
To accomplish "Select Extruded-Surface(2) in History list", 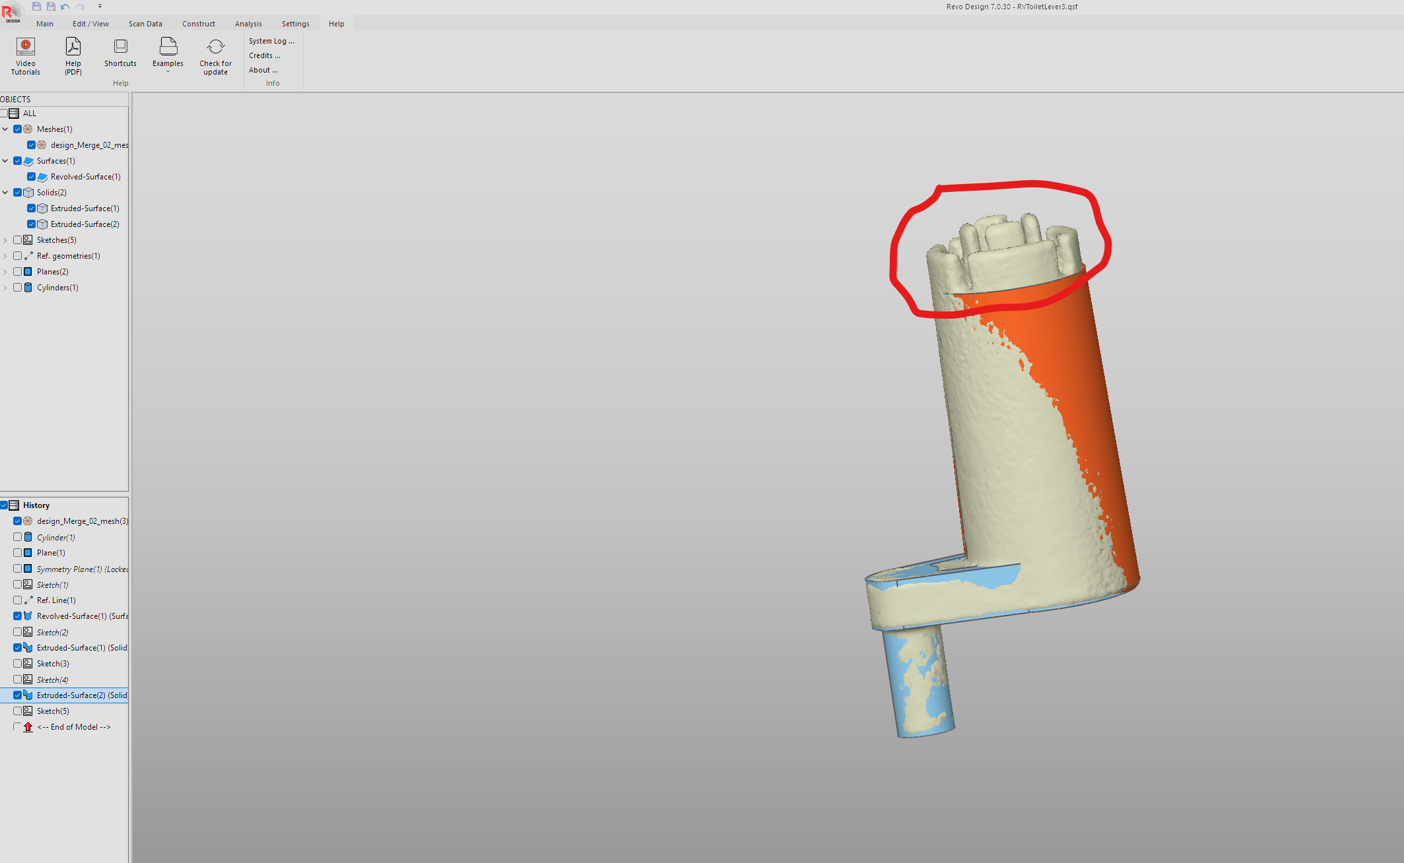I will [x=81, y=695].
